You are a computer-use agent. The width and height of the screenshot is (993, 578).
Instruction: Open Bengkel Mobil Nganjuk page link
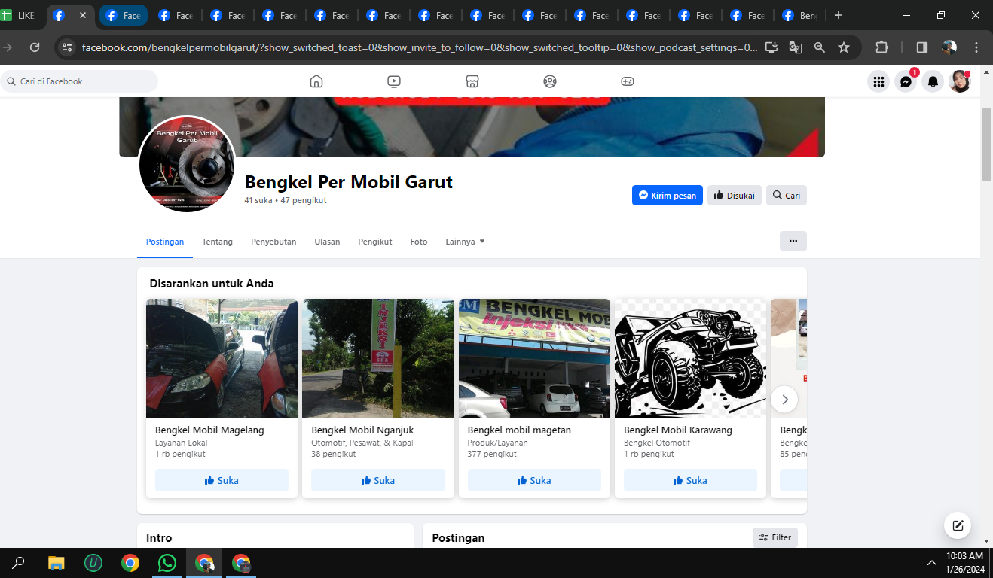(x=362, y=430)
